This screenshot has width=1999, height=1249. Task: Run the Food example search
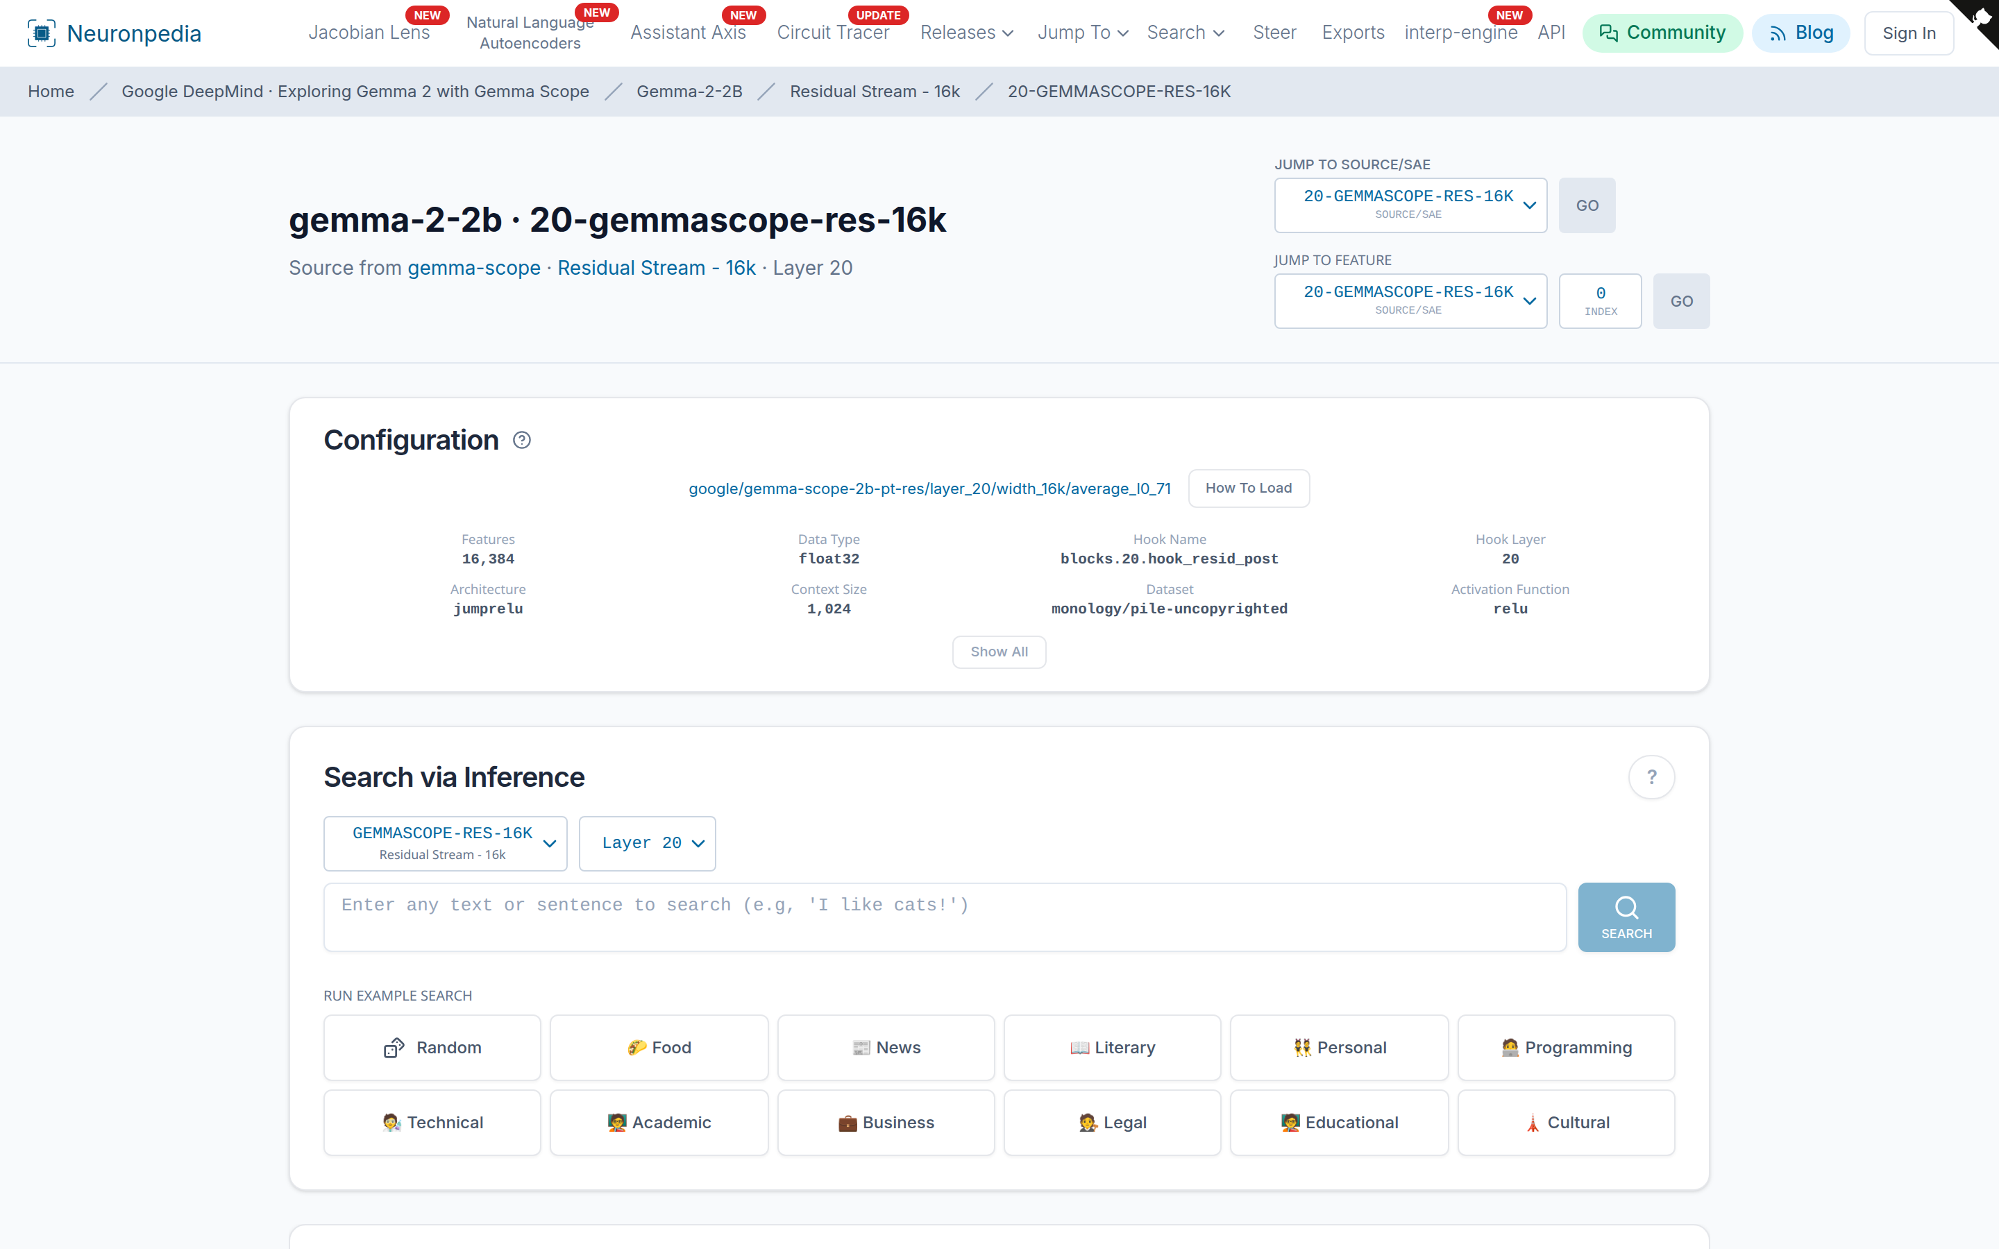coord(658,1048)
